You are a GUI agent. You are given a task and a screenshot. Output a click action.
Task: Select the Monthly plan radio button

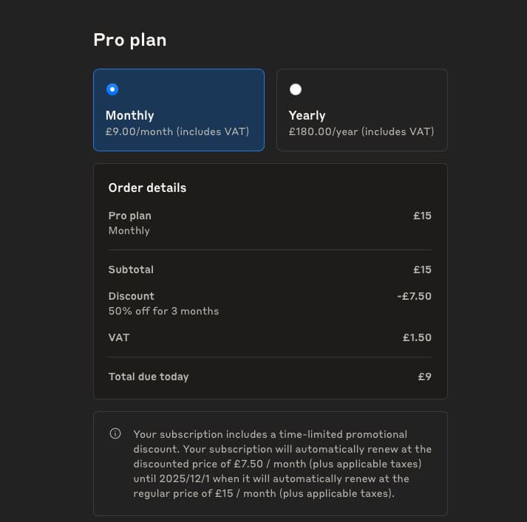pos(112,89)
